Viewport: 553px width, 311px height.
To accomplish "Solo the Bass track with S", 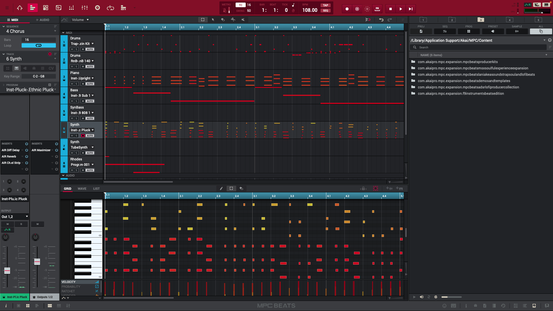I will pos(76,101).
